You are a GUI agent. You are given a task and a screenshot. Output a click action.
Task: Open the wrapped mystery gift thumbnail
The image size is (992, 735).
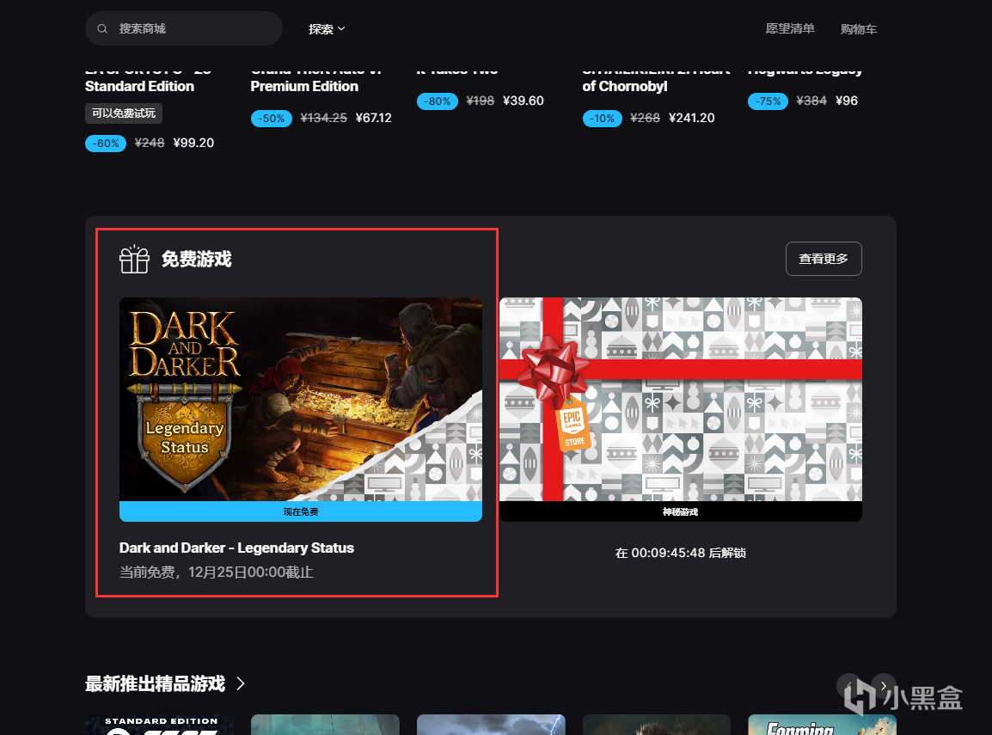[680, 399]
